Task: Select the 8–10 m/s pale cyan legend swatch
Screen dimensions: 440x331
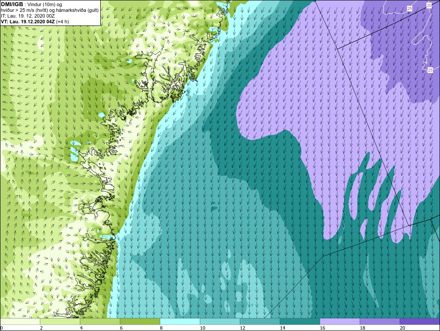Action: [x=180, y=321]
